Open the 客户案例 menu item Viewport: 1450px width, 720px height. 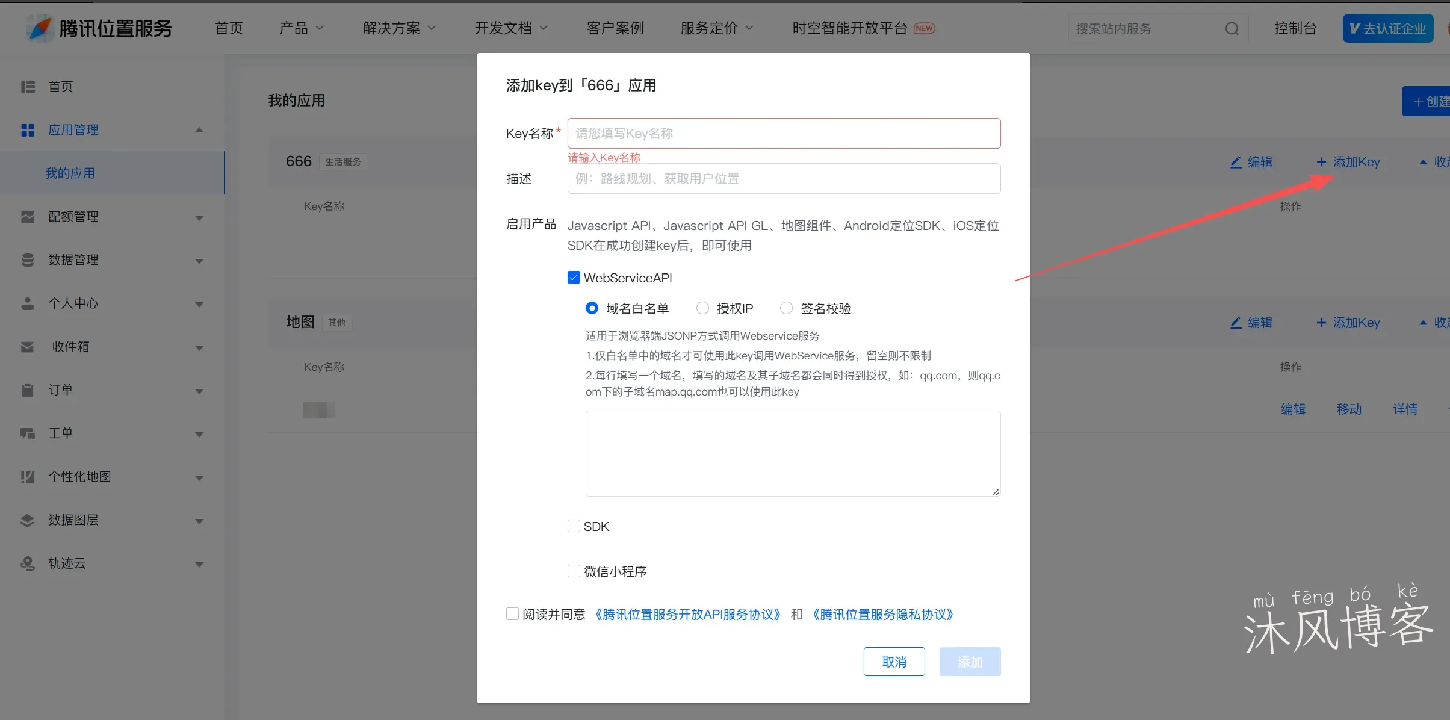[614, 28]
